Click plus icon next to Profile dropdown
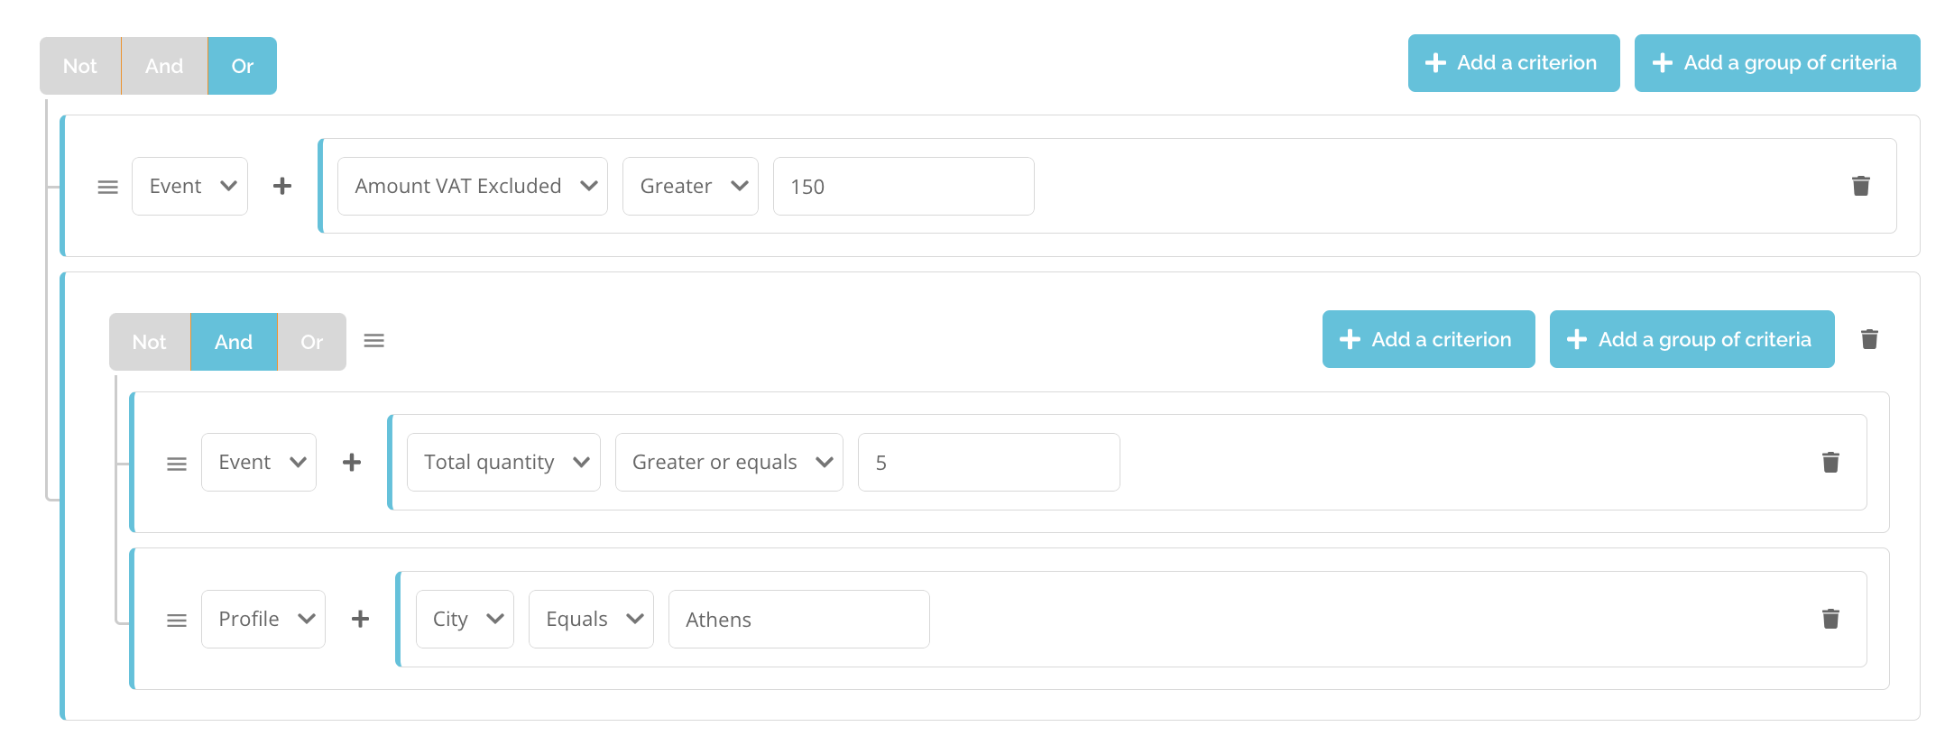 point(360,619)
